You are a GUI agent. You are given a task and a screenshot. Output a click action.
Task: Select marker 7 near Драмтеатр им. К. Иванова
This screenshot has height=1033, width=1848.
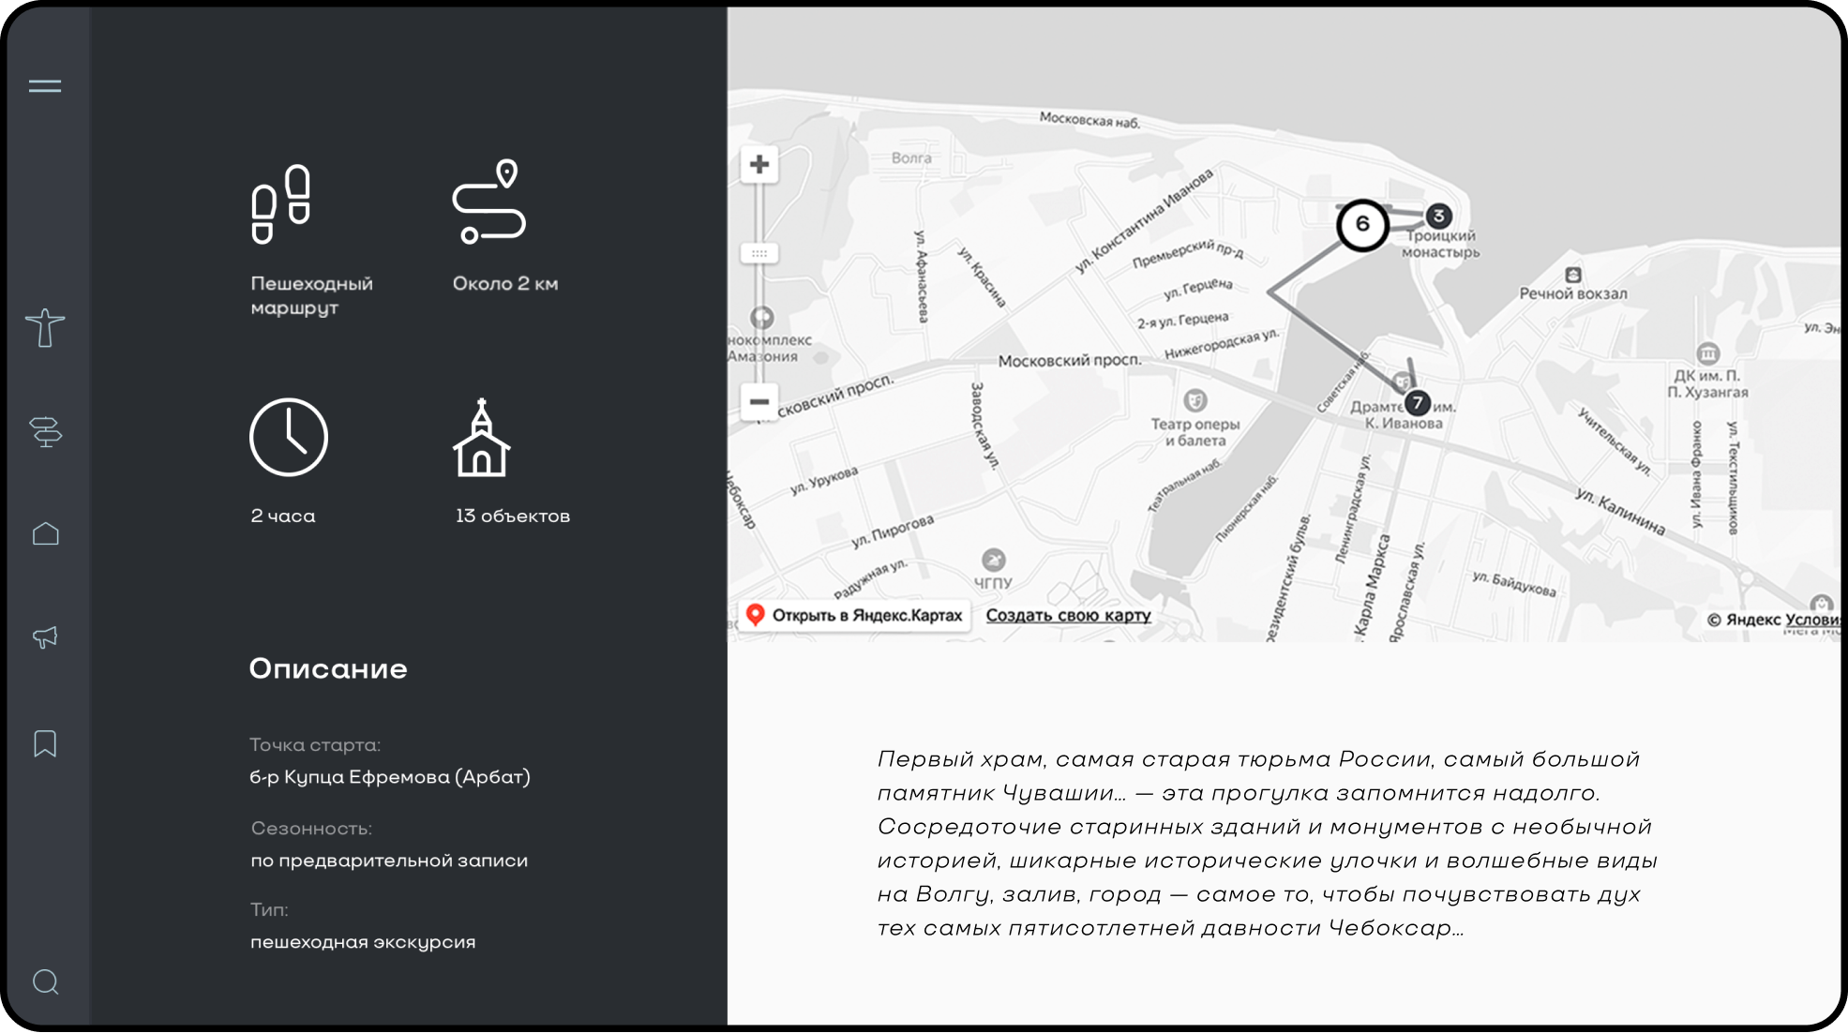1418,402
